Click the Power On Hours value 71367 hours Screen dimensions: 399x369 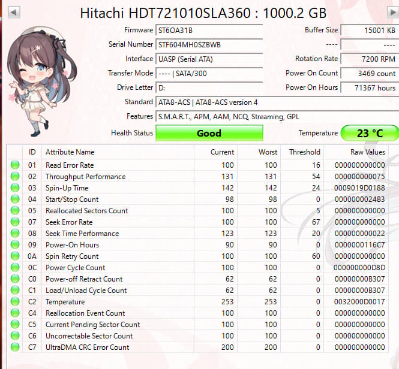point(370,87)
